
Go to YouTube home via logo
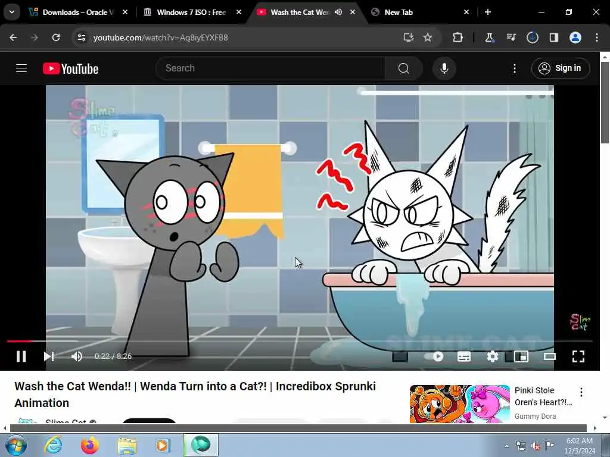coord(70,69)
